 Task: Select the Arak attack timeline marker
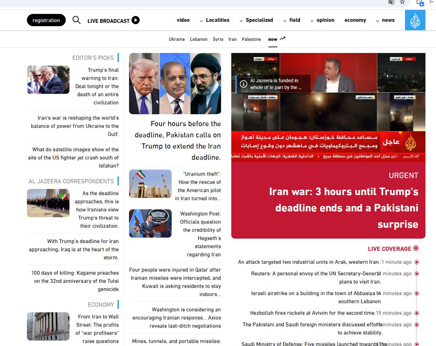point(417,262)
